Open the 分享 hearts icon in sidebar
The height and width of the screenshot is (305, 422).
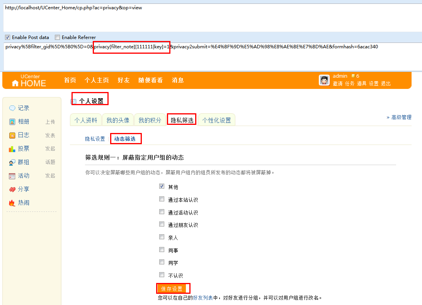[12, 189]
